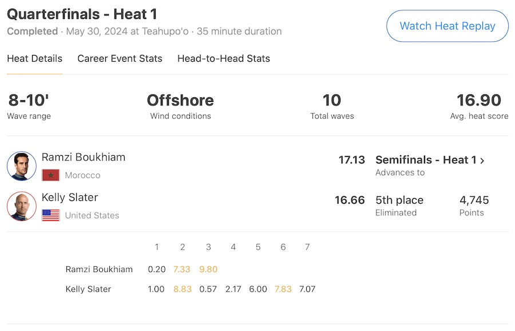Viewport: 515px width, 331px height.
Task: Click Kelly Slater's 7.83 wave score
Action: [x=283, y=289]
